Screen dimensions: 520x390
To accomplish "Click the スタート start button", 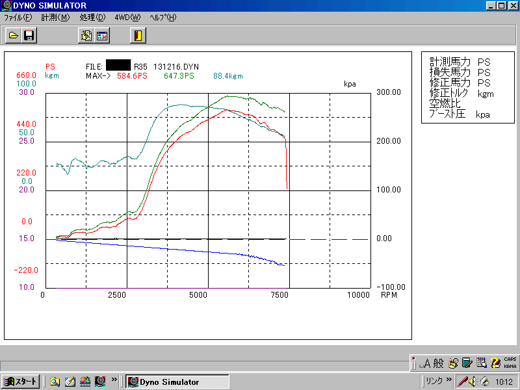I will [20, 382].
